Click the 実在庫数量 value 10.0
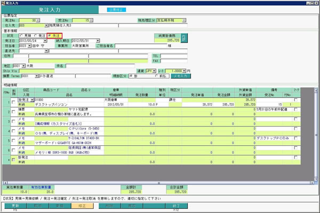320x213 pixels. [x=15, y=192]
